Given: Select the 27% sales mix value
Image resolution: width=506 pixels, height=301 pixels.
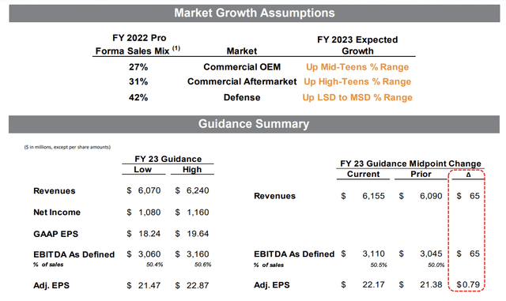Looking at the screenshot, I should [x=138, y=67].
